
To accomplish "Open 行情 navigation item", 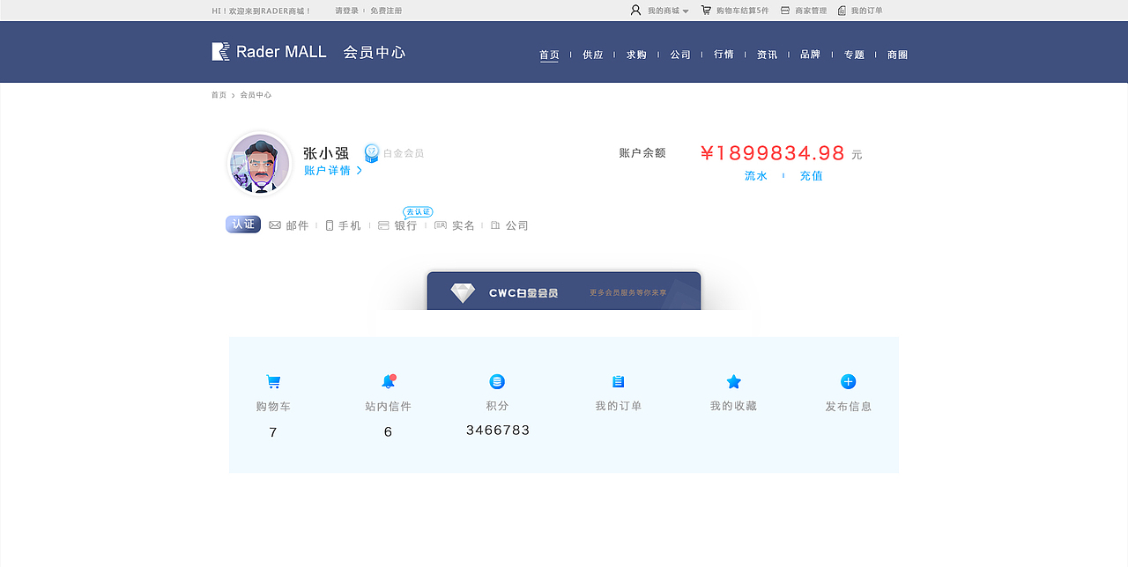I will click(x=724, y=55).
